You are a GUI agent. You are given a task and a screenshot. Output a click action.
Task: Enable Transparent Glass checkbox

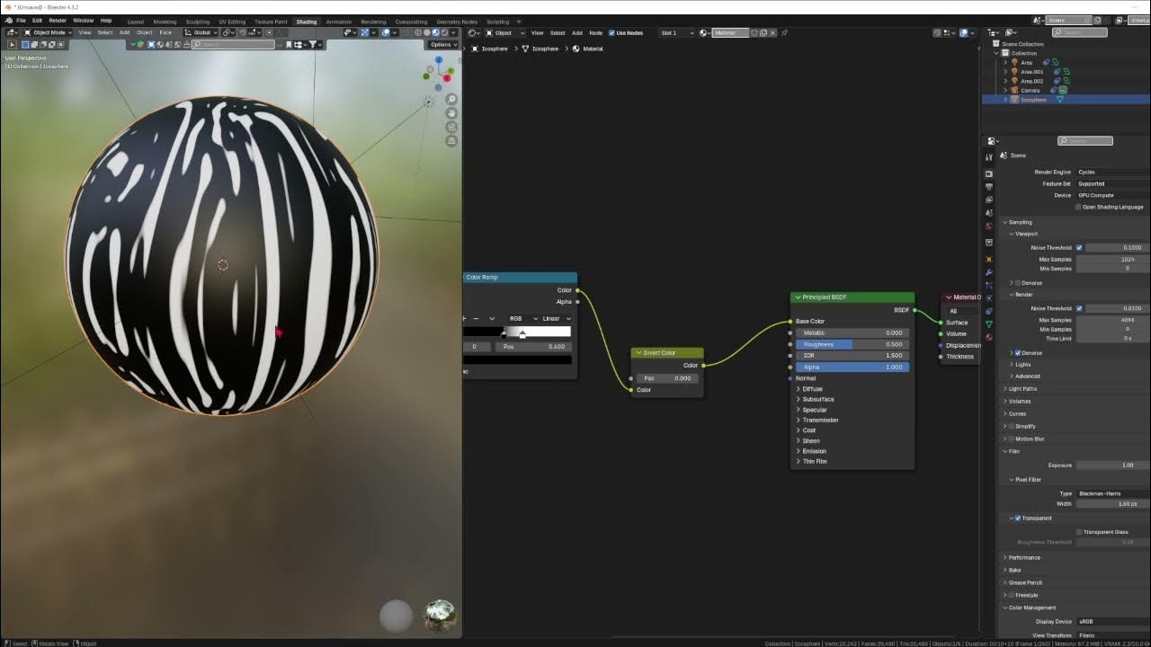[1079, 531]
